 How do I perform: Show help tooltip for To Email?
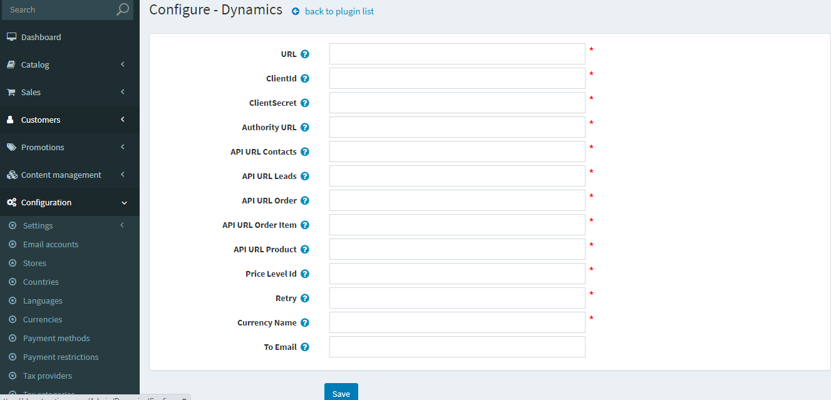point(305,347)
